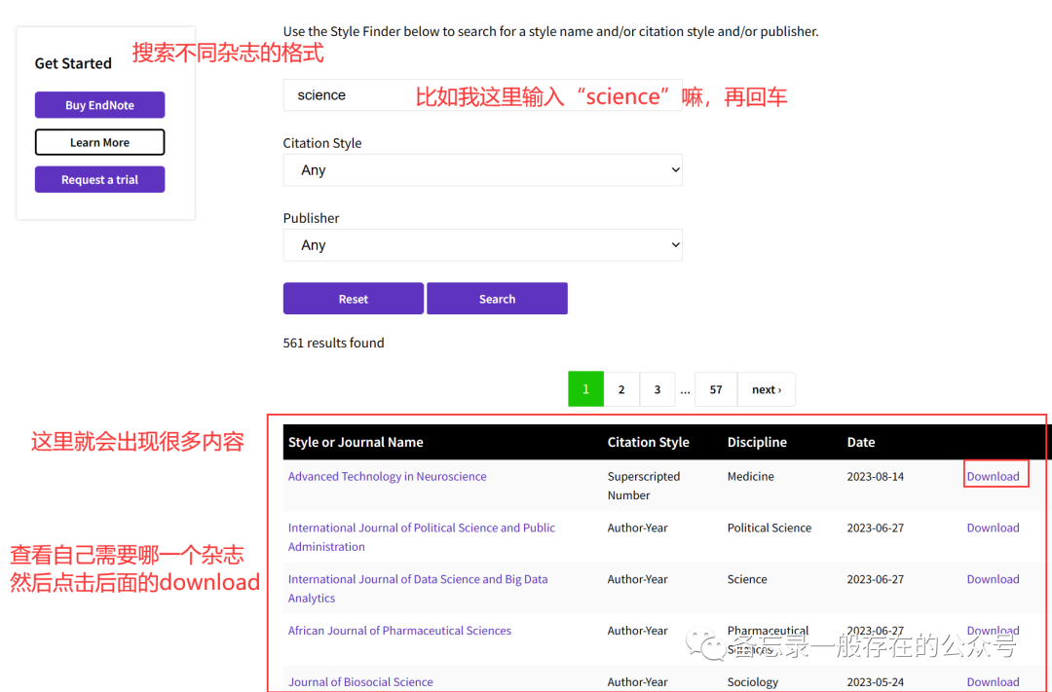
Task: Click the 'Superscripted Number' cell
Action: pyautogui.click(x=644, y=486)
